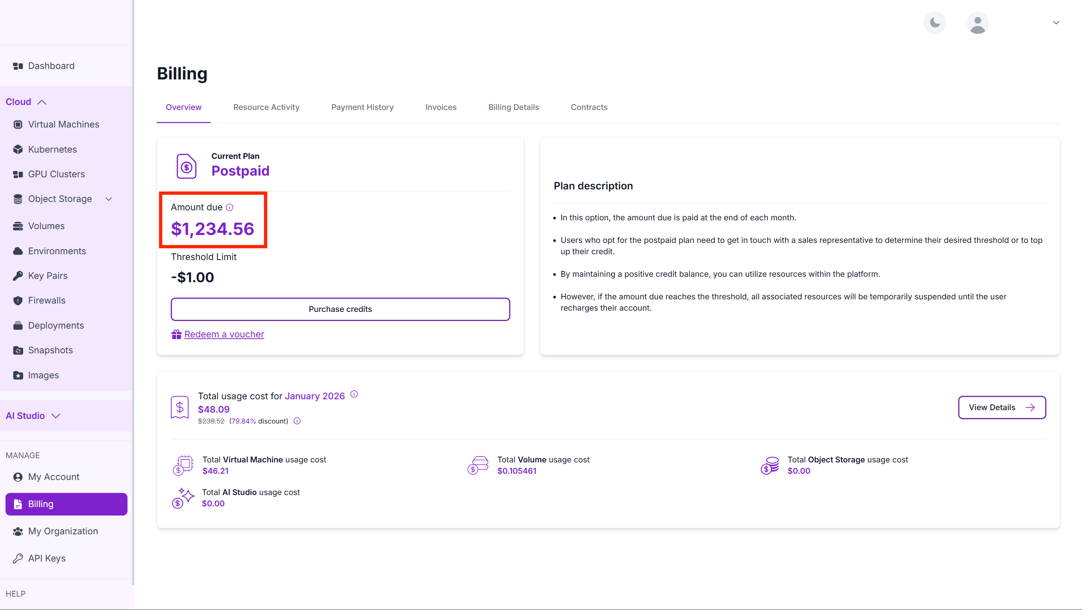
Task: Click the Plan description heading
Action: pyautogui.click(x=593, y=186)
